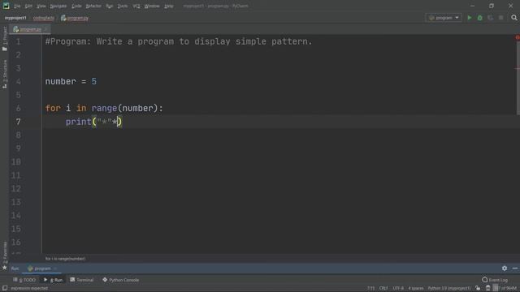Click the memory usage indicator
Image resolution: width=520 pixels, height=292 pixels.
click(x=505, y=289)
